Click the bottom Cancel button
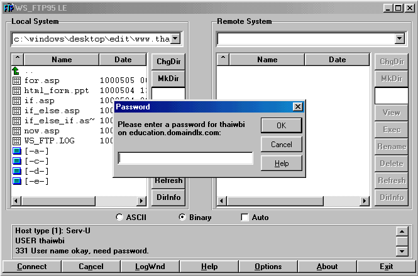This screenshot has width=418, height=276. click(x=91, y=267)
